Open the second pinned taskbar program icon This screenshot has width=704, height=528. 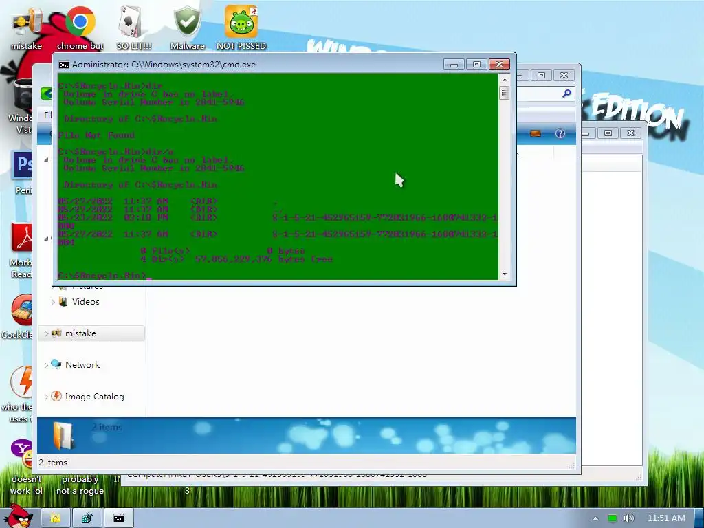tap(87, 518)
